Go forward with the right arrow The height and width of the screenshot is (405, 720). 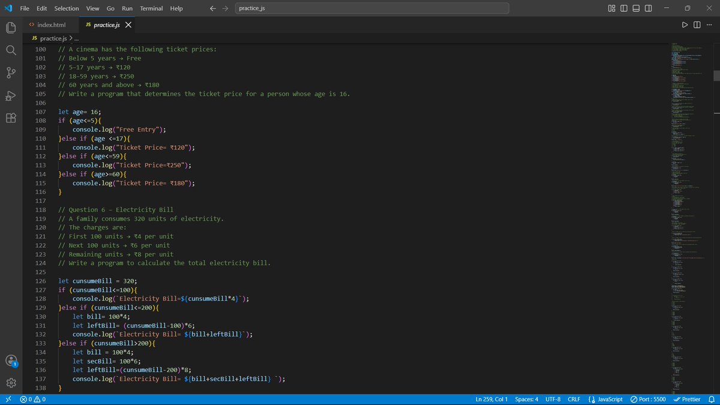225,8
